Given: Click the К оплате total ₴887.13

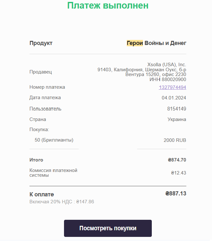Looking at the screenshot, I should point(176,193).
